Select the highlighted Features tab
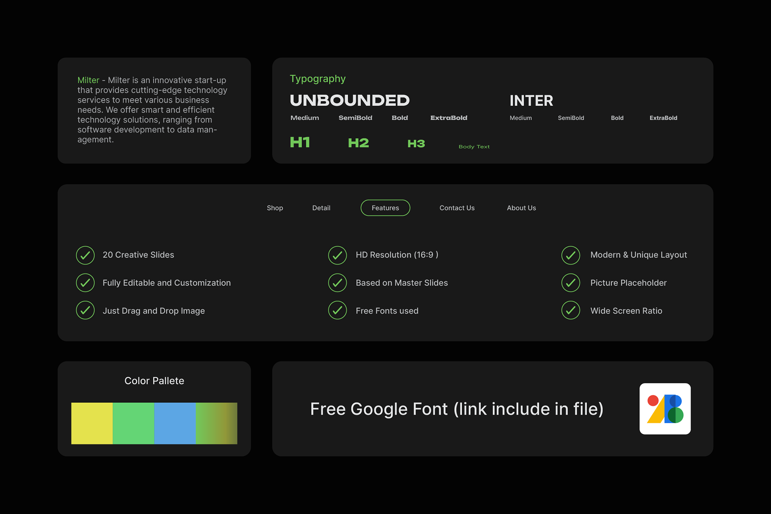The width and height of the screenshot is (771, 514). tap(385, 208)
